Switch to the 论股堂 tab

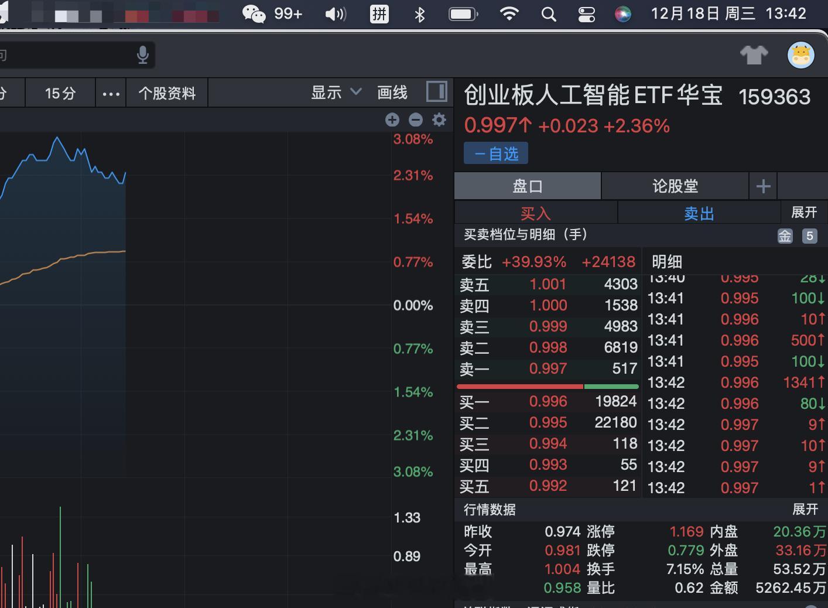(x=675, y=186)
